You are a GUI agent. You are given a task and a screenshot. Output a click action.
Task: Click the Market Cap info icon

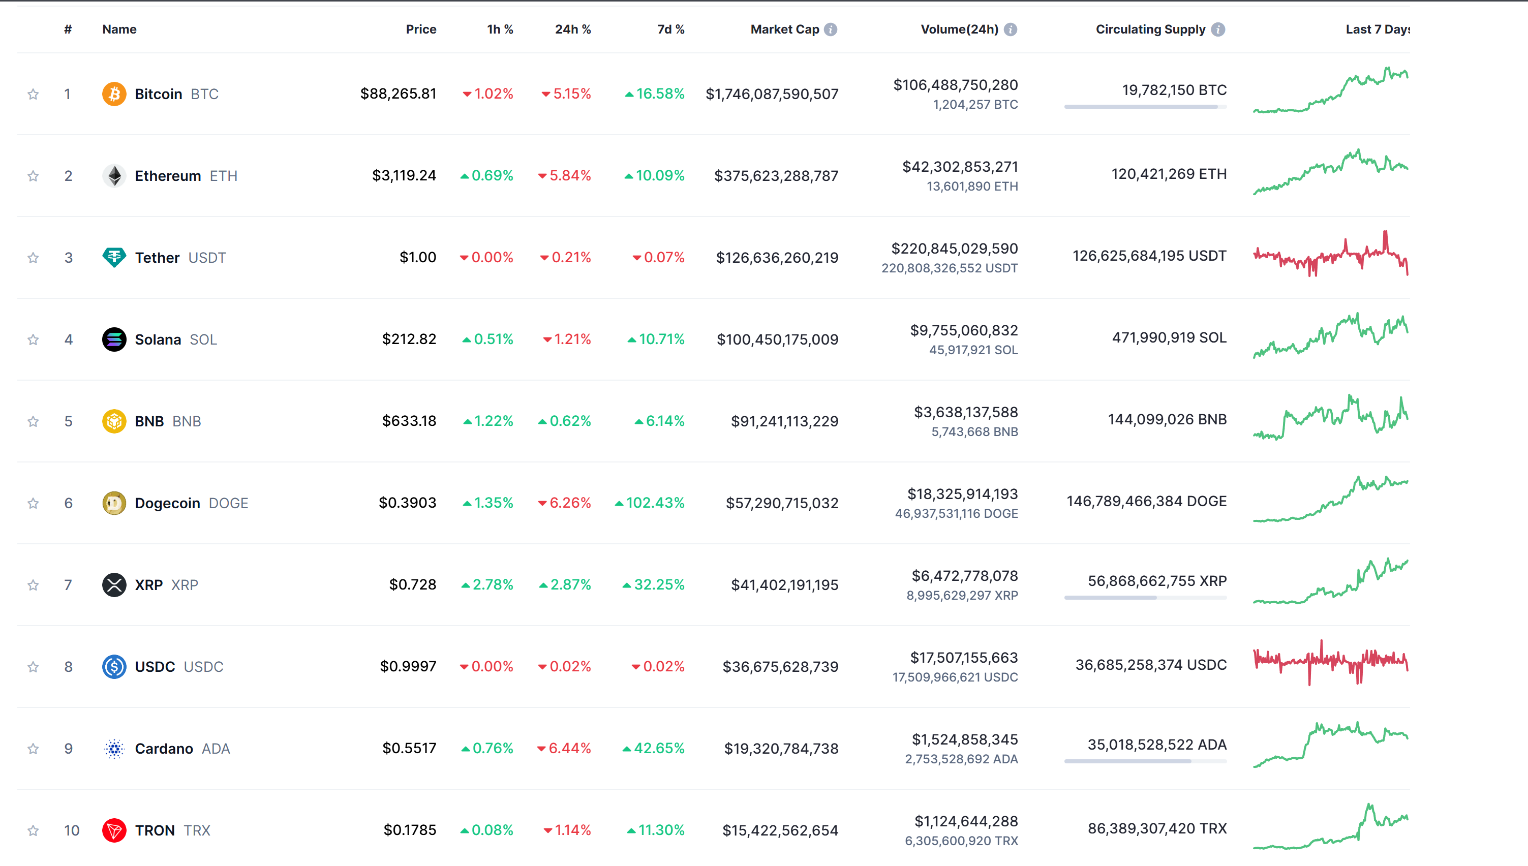(831, 30)
